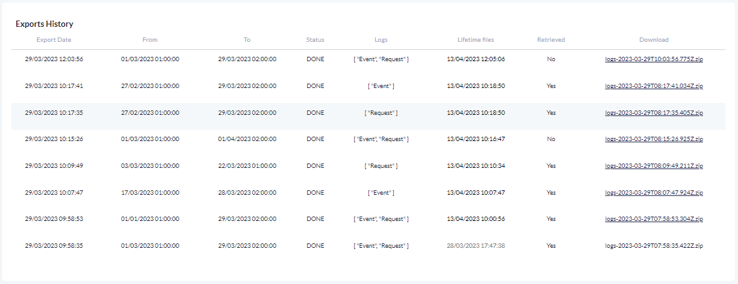The height and width of the screenshot is (284, 738).
Task: Download logs-2023-03-29T08:17:41.034Z.zip file
Action: point(654,86)
